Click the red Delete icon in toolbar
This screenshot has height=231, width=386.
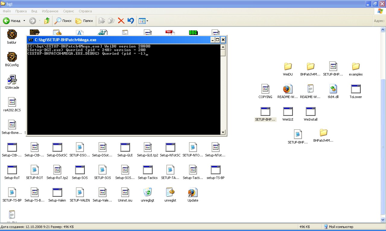point(121,21)
